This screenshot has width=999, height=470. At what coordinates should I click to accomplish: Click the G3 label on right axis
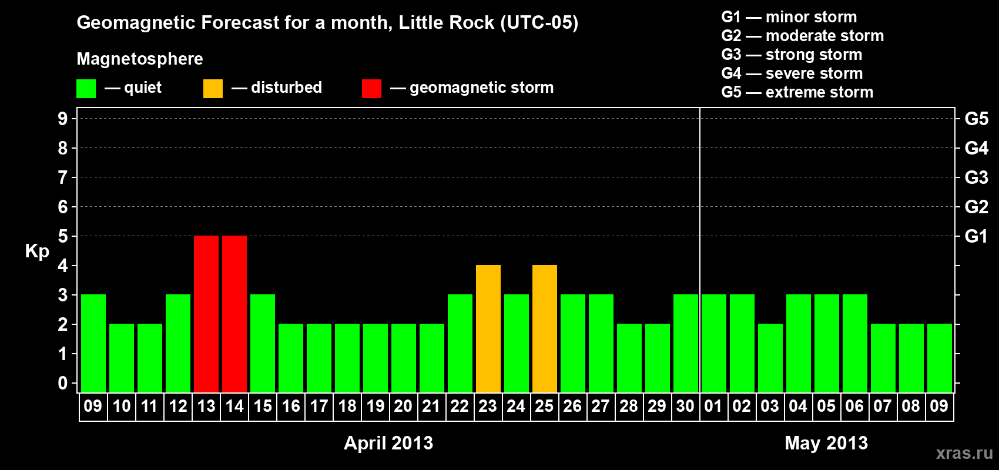coord(977,177)
